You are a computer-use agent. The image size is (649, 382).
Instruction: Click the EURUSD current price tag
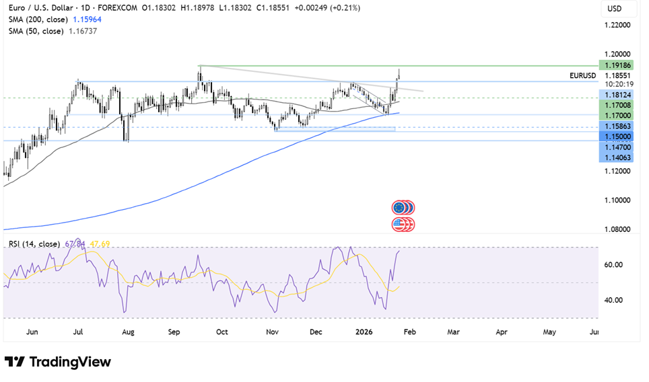point(583,75)
